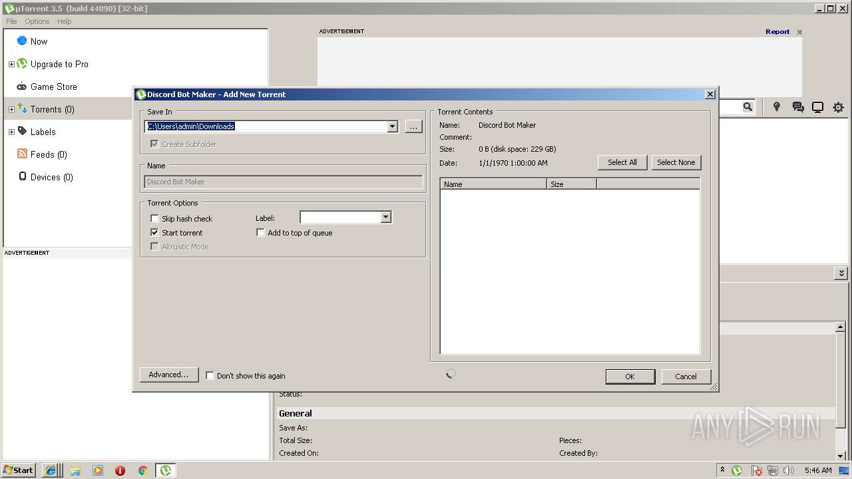
Task: Open Devices (0) in sidebar
Action: click(x=51, y=177)
